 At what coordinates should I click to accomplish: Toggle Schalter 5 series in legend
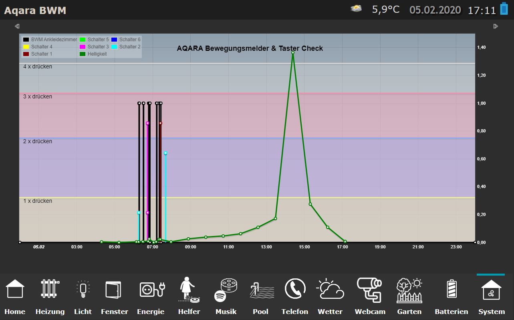94,40
